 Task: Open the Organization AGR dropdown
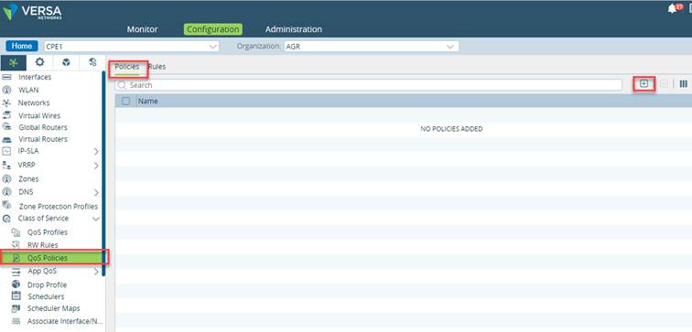[x=371, y=47]
